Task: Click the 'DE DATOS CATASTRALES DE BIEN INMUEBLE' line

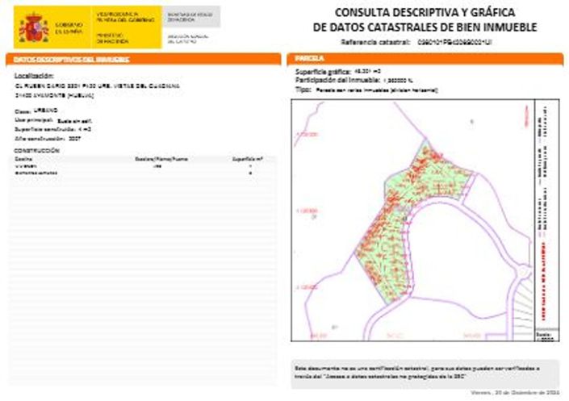Action: (x=425, y=27)
